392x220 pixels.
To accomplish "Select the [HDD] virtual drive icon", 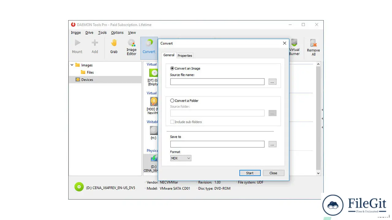I will 154,101.
